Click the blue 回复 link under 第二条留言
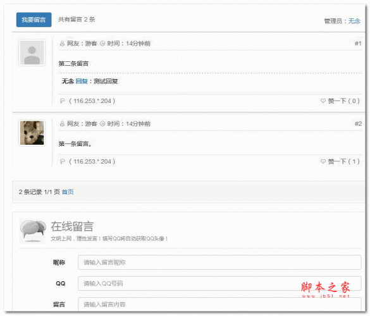 [x=82, y=82]
